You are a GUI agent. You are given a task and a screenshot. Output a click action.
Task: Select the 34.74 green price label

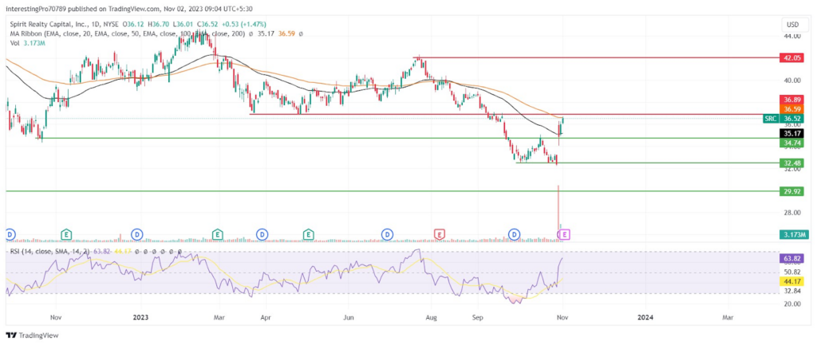(792, 142)
